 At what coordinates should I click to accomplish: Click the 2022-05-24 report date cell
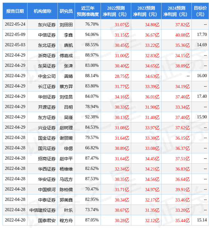coord(15,24)
